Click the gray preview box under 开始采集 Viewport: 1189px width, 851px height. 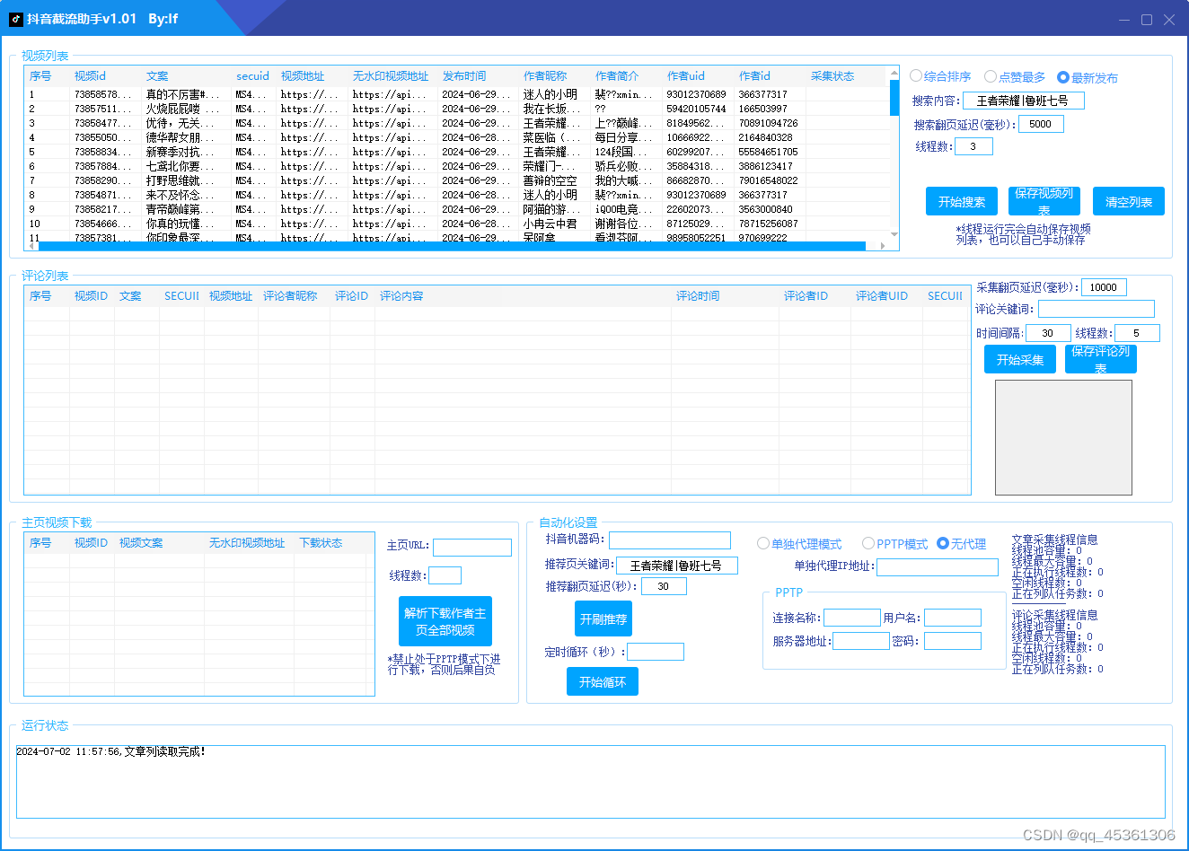1063,437
